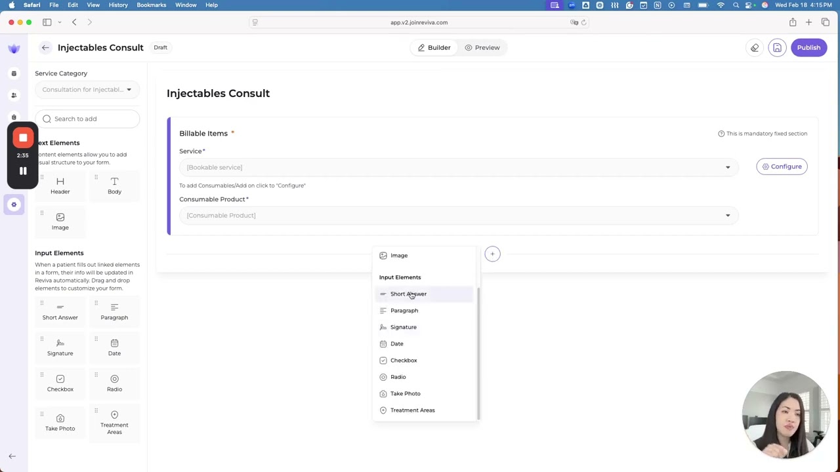Click the Publish button

coord(808,47)
